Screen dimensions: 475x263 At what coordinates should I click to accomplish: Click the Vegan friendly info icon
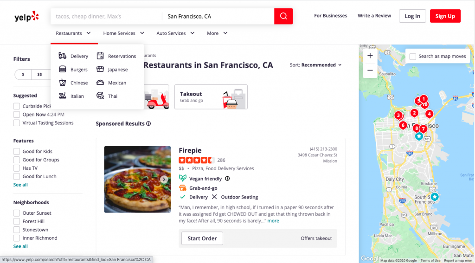(x=227, y=179)
